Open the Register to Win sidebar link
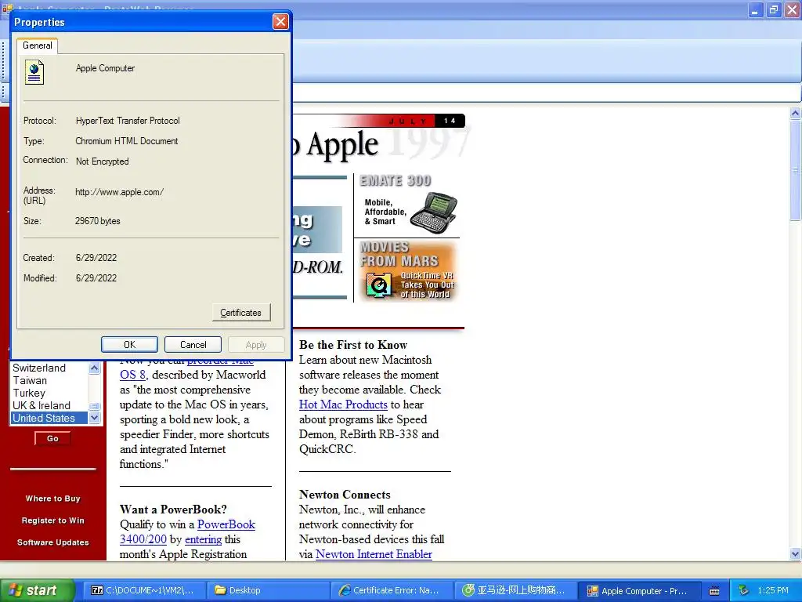 [x=53, y=520]
